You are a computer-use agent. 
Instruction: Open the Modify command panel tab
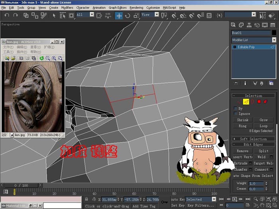click(x=241, y=25)
